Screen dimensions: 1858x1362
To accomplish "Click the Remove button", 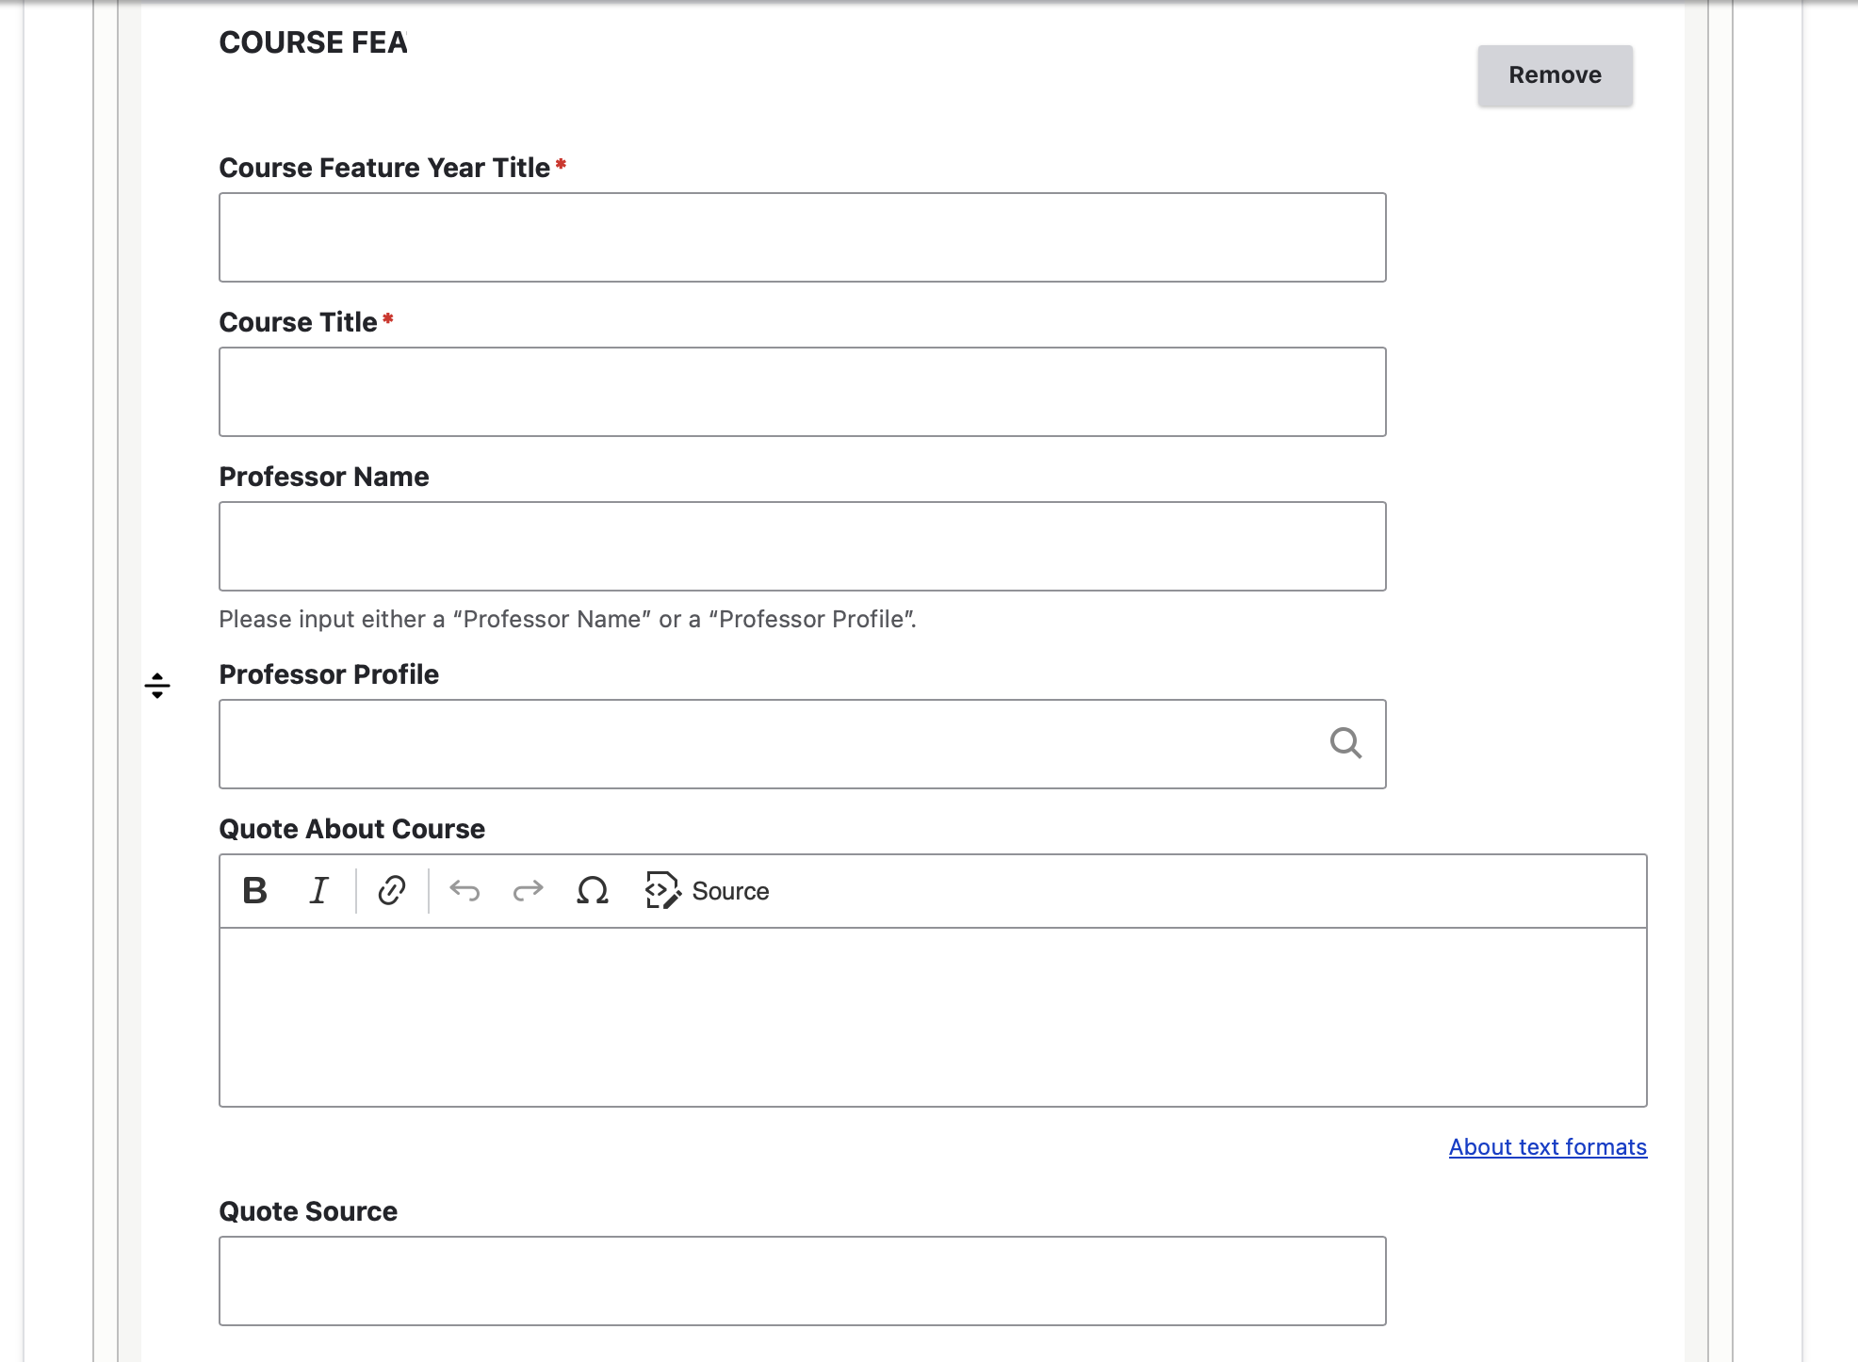I will 1555,75.
